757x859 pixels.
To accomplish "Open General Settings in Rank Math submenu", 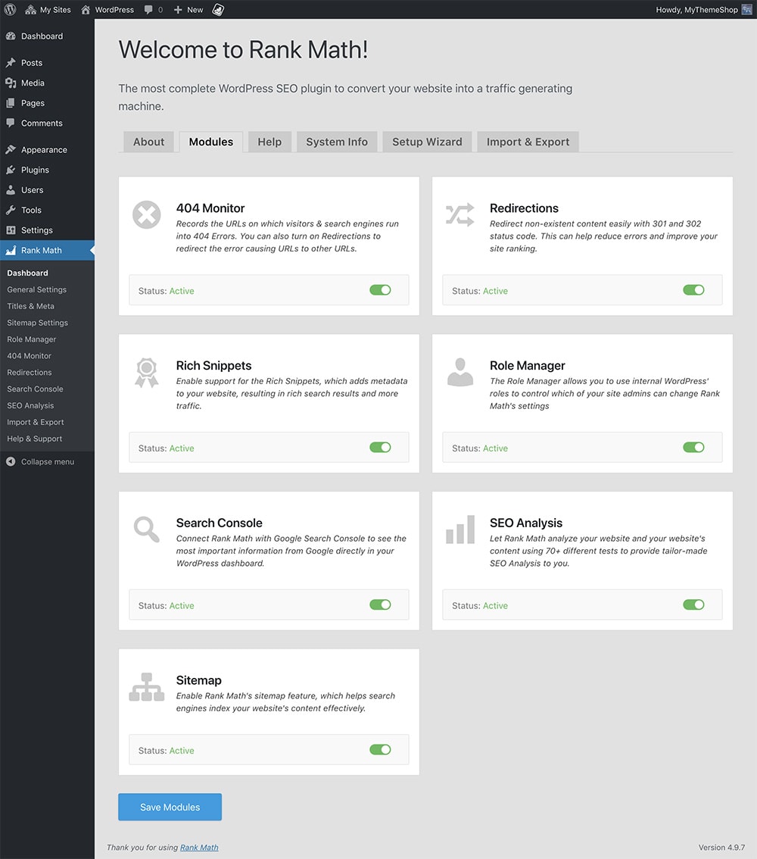I will tap(36, 289).
